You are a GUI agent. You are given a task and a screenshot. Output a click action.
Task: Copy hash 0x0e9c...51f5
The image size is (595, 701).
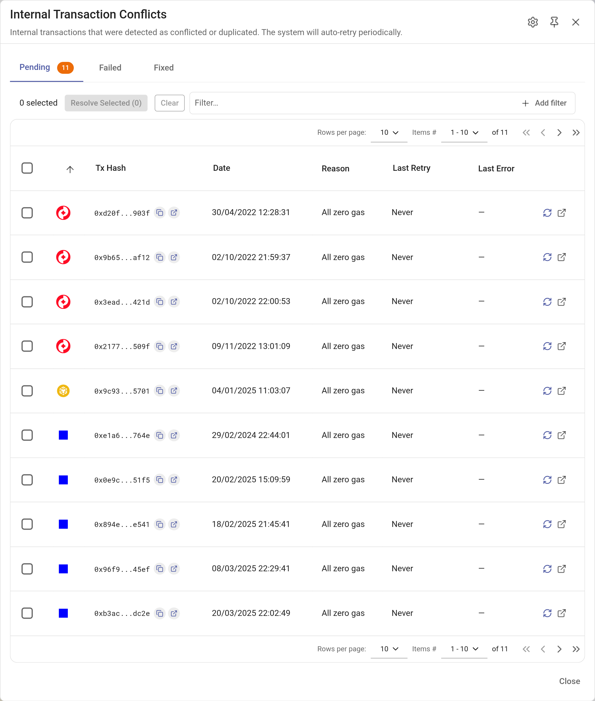pos(159,480)
